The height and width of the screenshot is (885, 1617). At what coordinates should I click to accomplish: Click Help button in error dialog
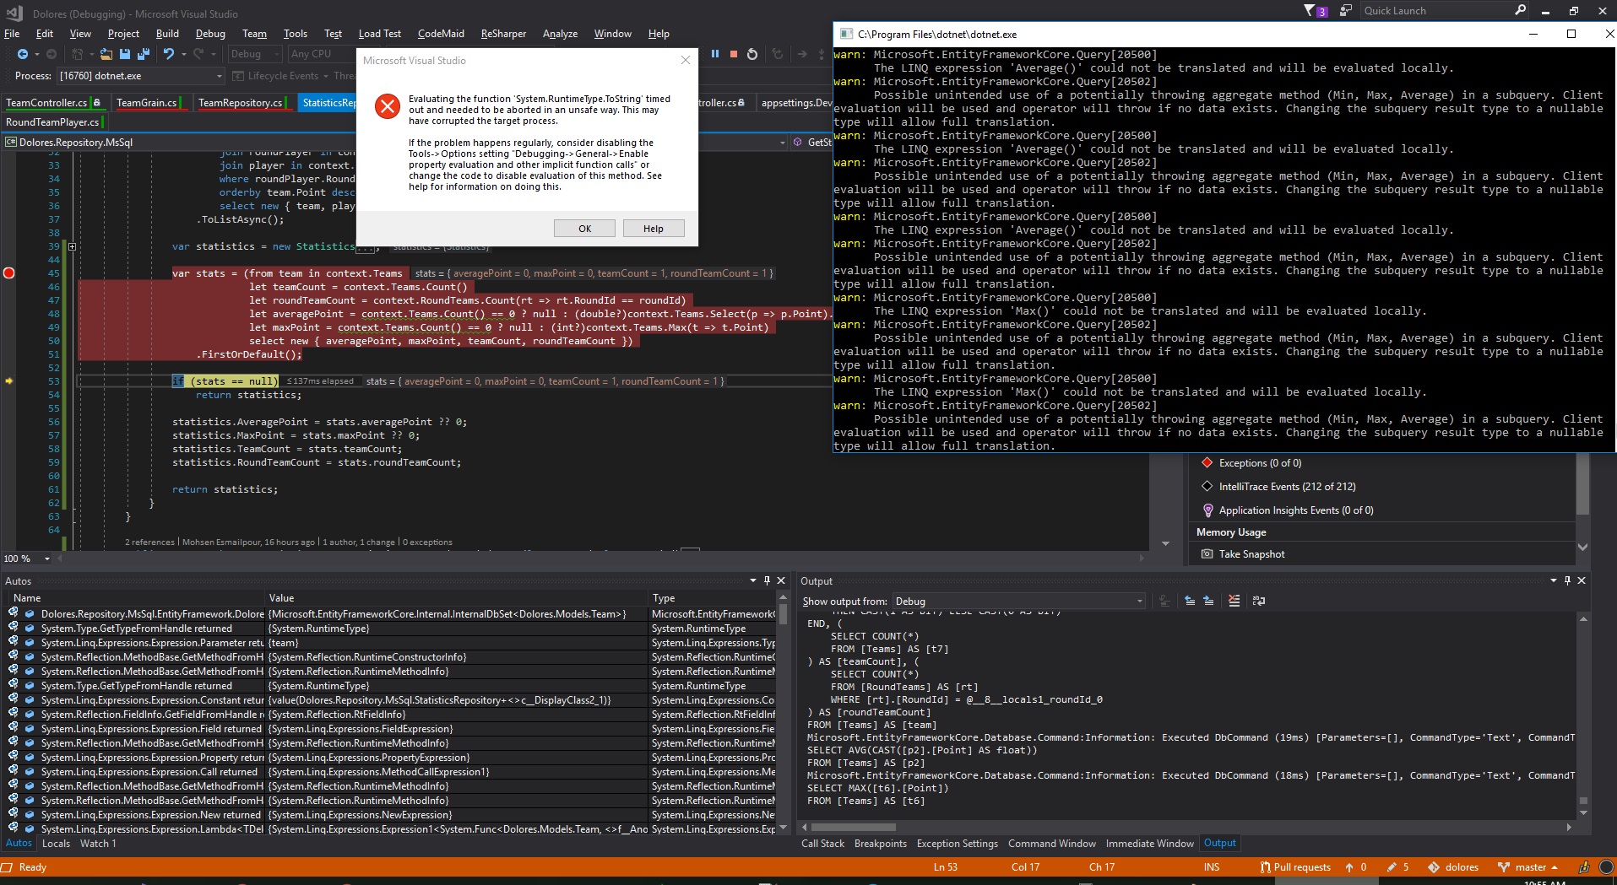pos(653,229)
